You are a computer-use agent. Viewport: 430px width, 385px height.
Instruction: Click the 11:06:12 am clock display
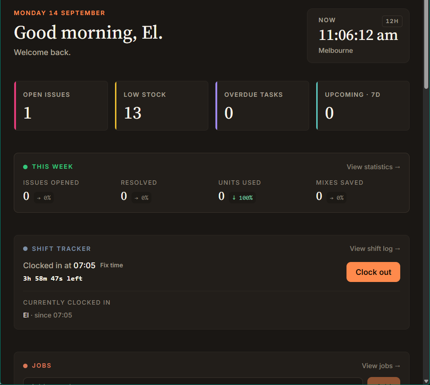(358, 35)
